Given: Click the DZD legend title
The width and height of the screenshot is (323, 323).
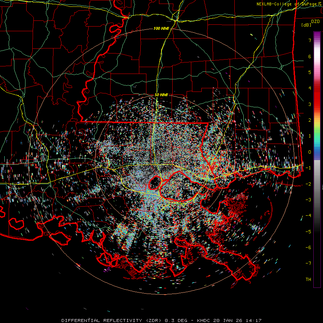Looking at the screenshot, I should pyautogui.click(x=315, y=22).
